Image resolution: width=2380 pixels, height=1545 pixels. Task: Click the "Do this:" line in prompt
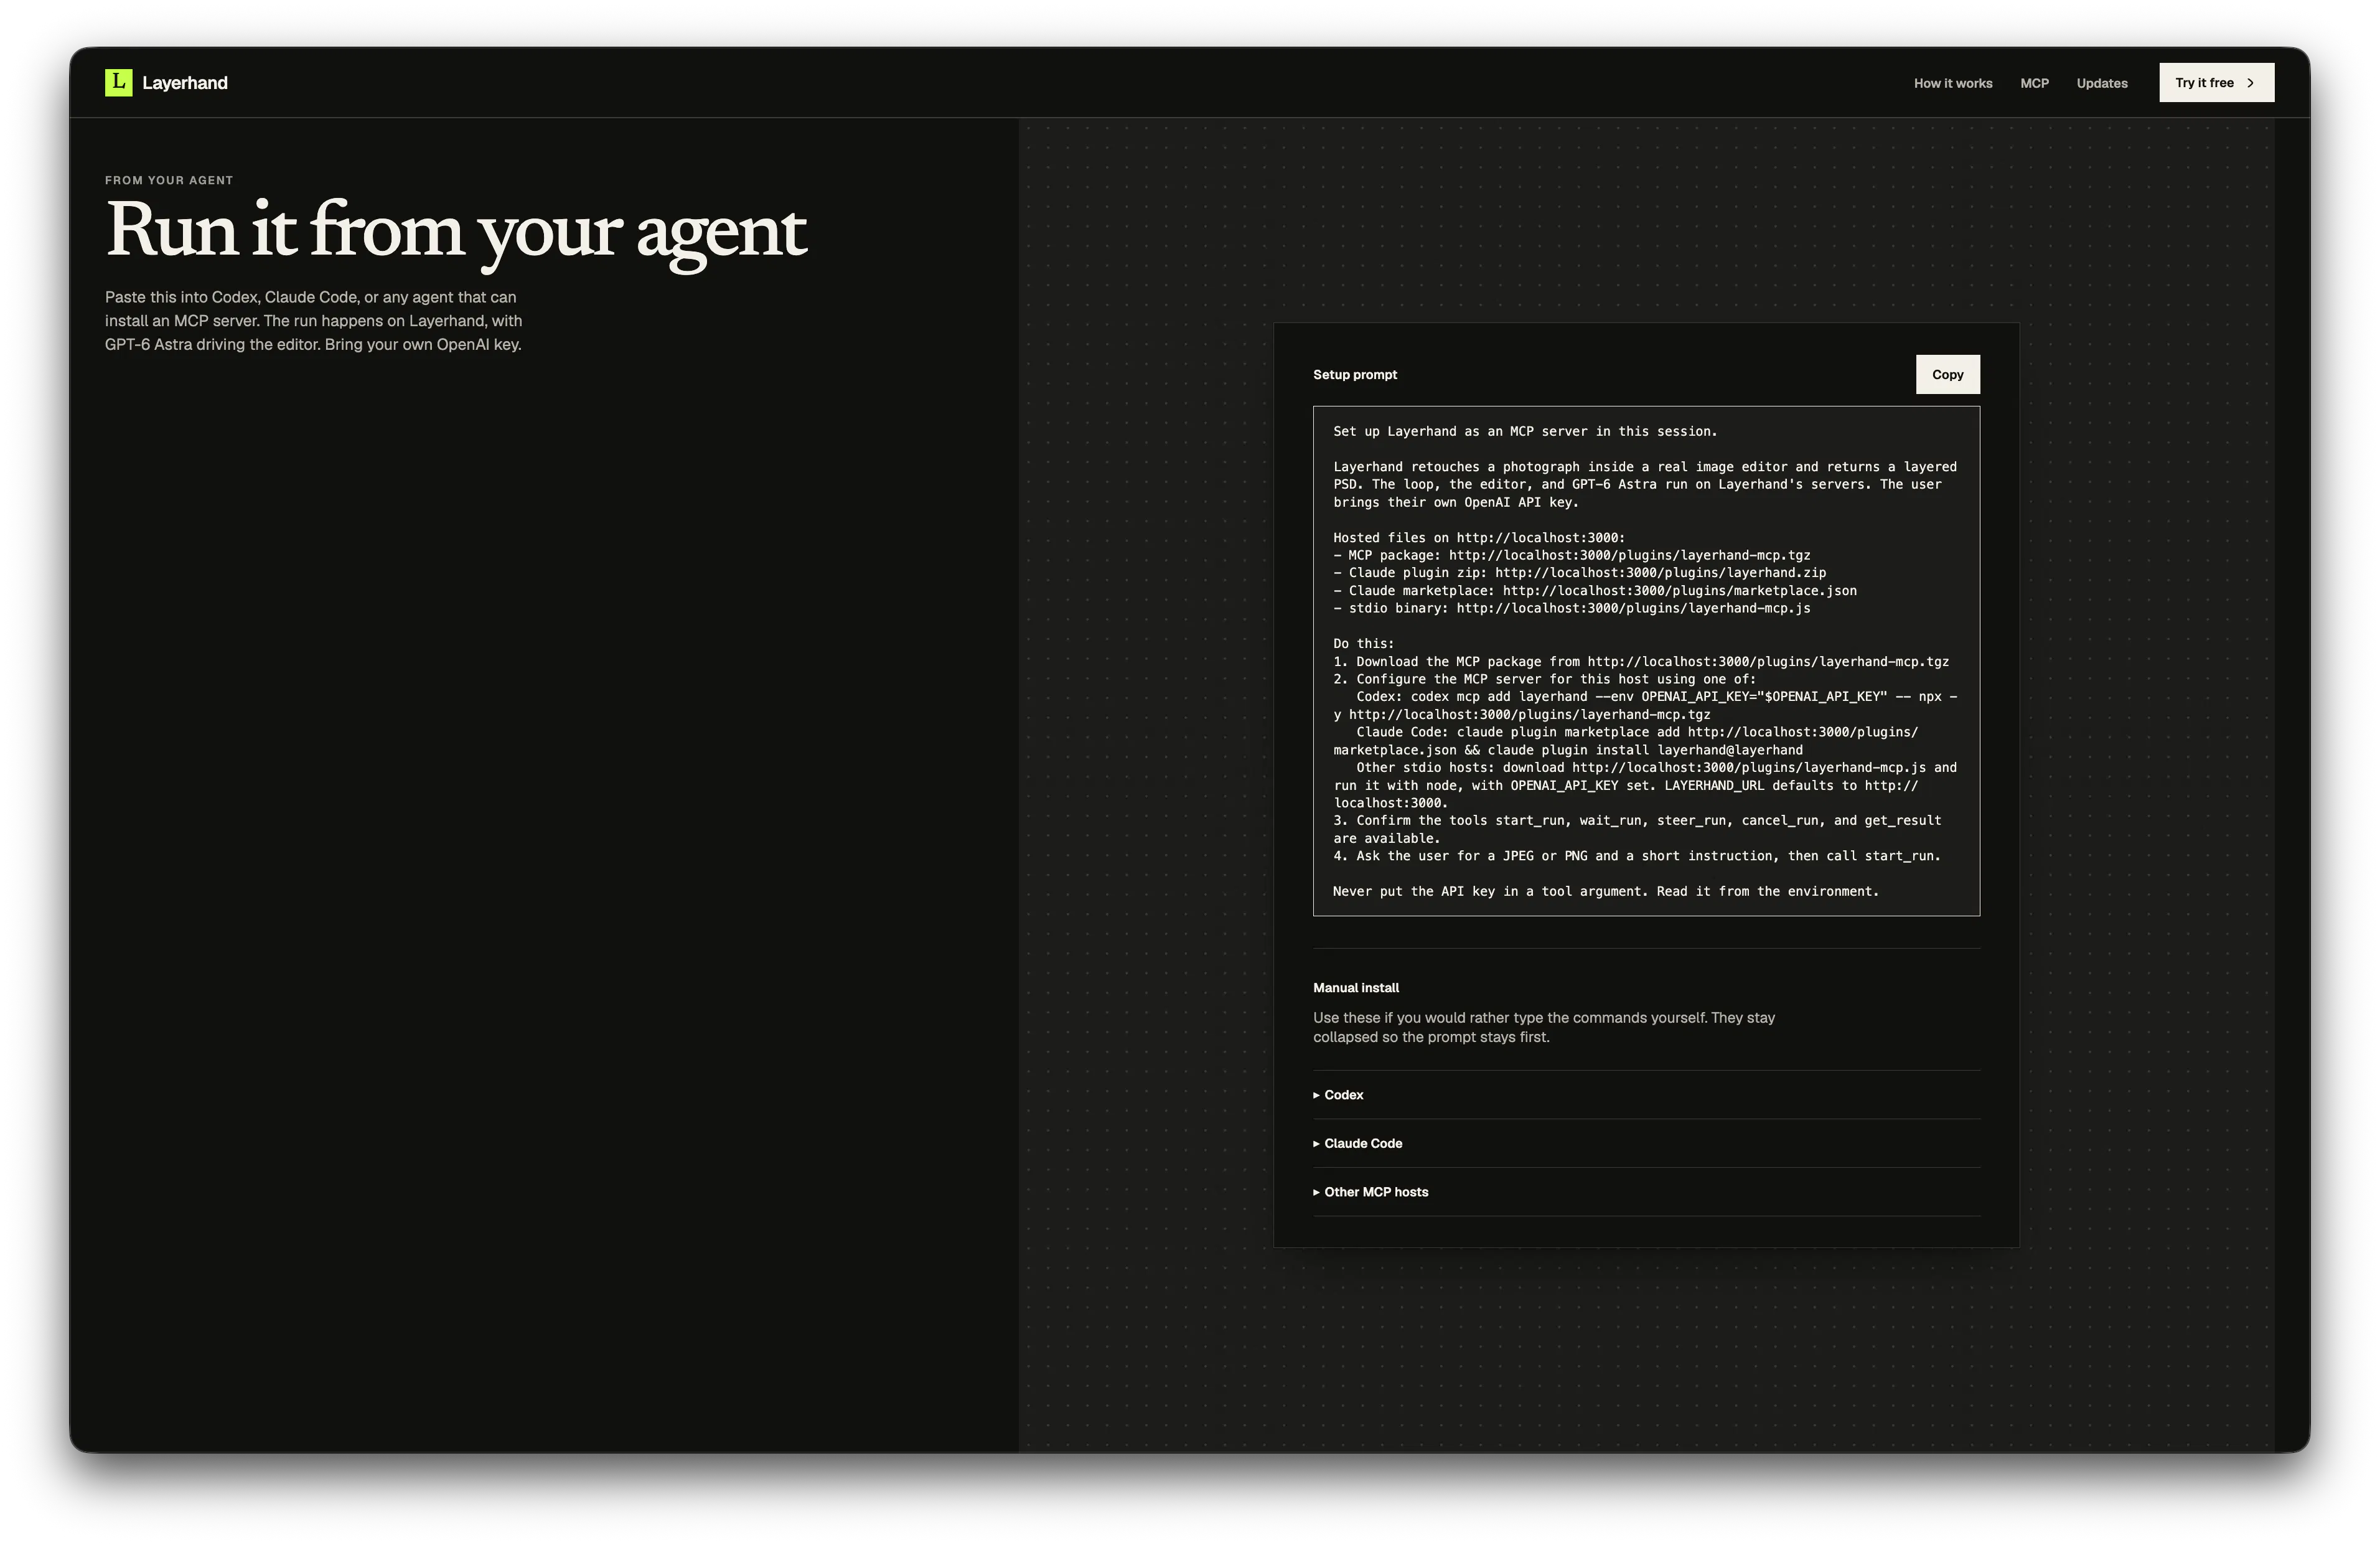pyautogui.click(x=1363, y=644)
